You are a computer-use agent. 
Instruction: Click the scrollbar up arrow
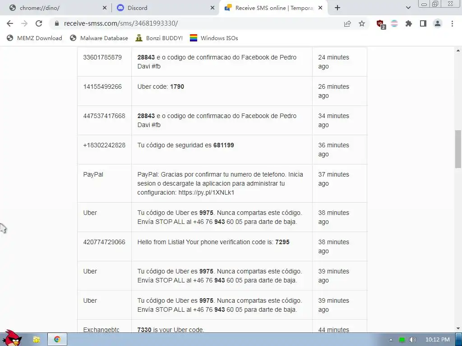tap(458, 50)
